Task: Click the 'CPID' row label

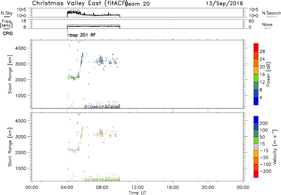Action: click(8, 33)
